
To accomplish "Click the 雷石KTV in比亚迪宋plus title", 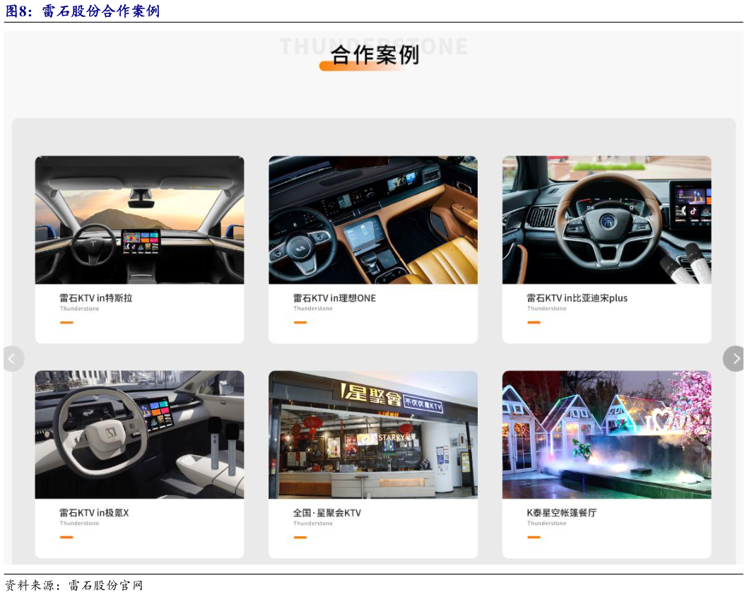I will pyautogui.click(x=577, y=298).
